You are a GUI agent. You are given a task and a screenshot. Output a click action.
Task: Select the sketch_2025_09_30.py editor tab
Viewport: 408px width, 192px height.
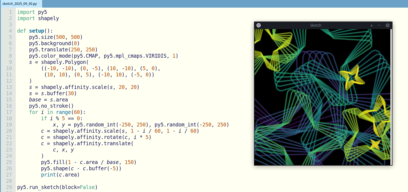click(x=19, y=4)
